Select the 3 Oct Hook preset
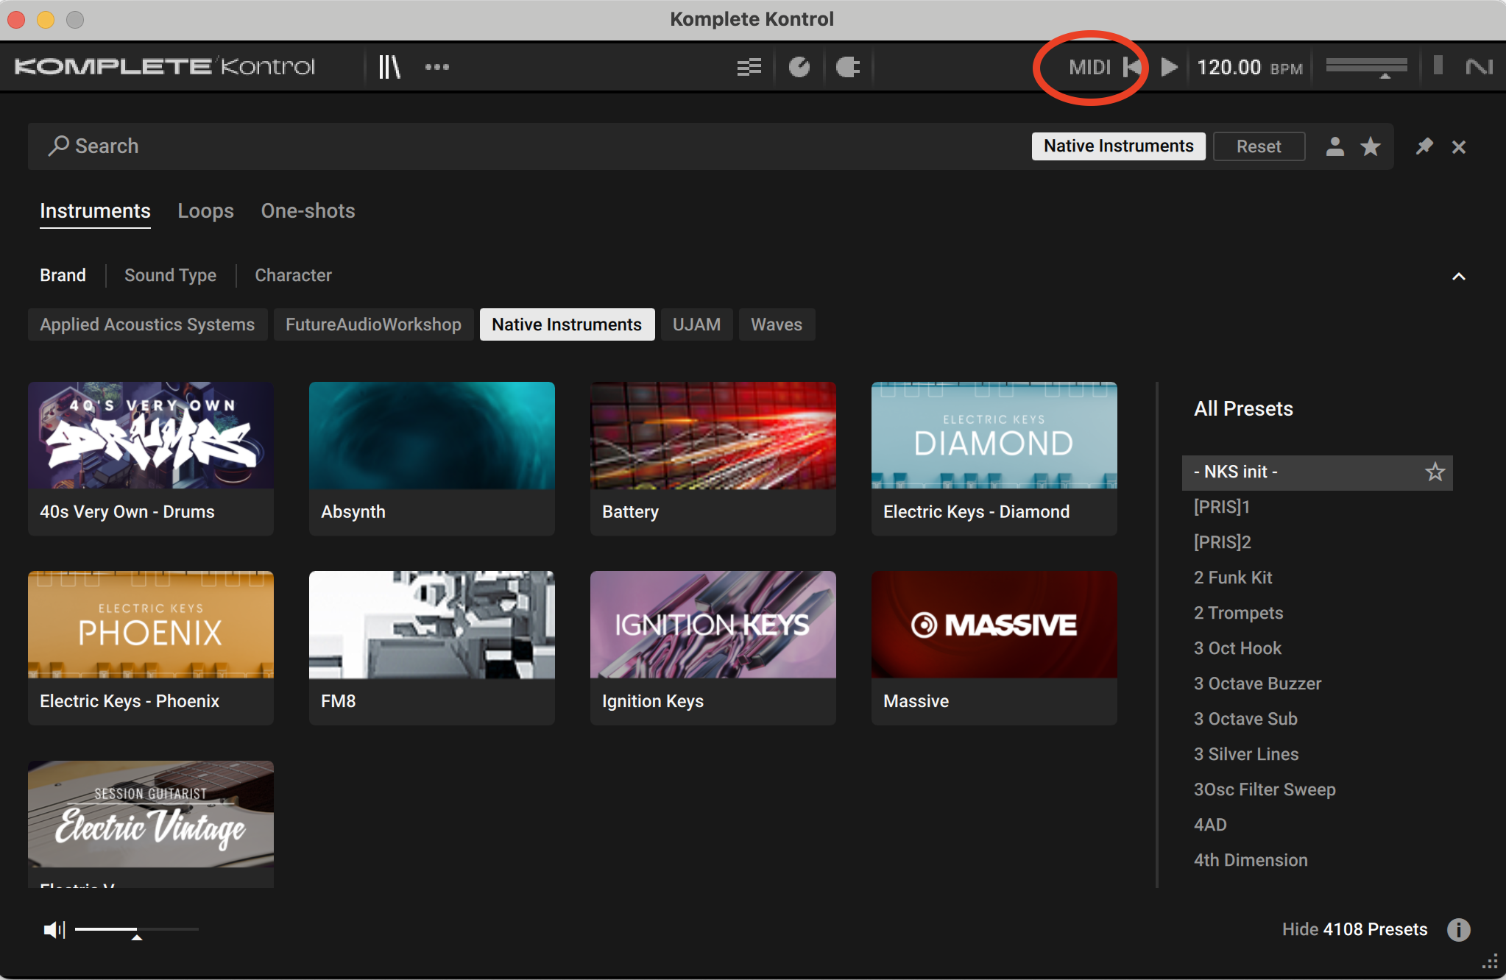Image resolution: width=1506 pixels, height=980 pixels. pos(1318,648)
